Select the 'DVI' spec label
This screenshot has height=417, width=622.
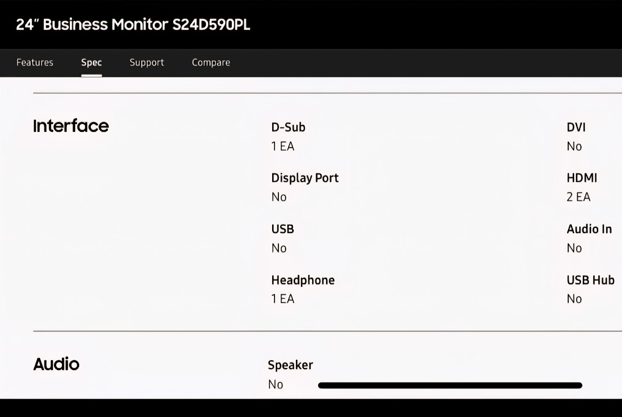click(x=576, y=127)
